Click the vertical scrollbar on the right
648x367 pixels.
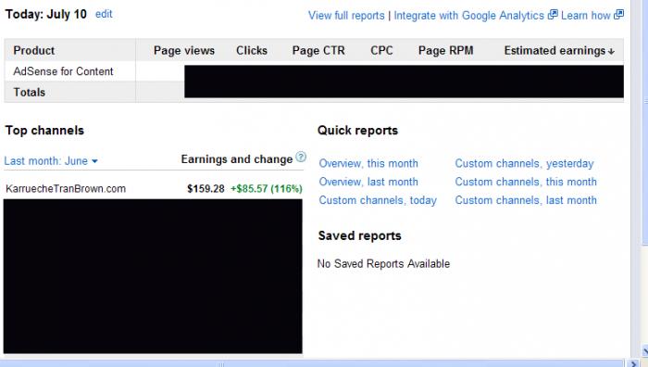(x=644, y=124)
